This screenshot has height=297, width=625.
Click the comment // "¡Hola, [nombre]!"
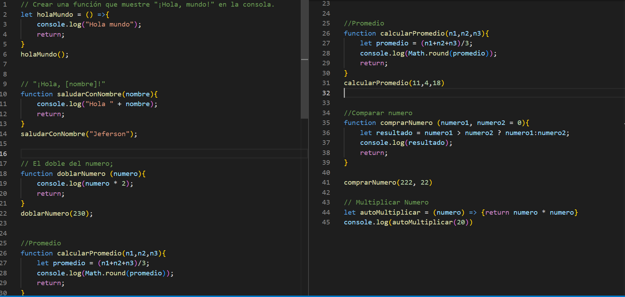[63, 84]
